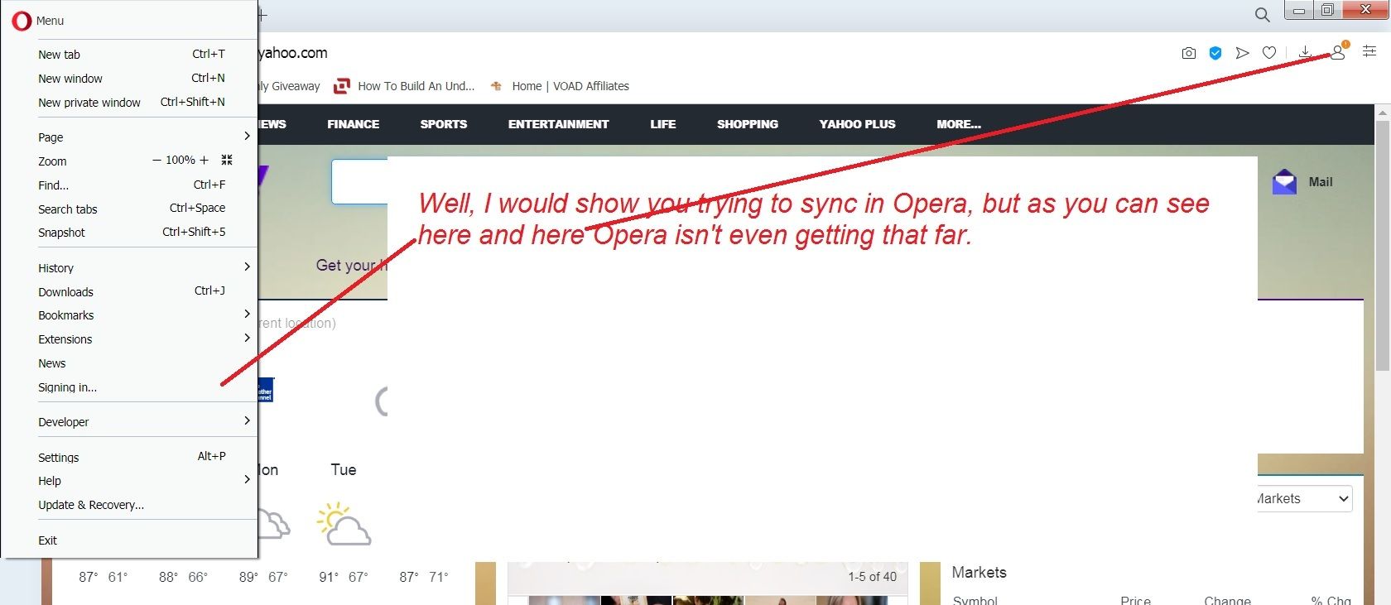Open the downloads arrow icon
The image size is (1391, 605).
pos(1305,53)
